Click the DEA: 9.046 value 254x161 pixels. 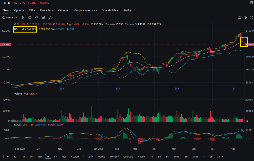[x=41, y=125]
